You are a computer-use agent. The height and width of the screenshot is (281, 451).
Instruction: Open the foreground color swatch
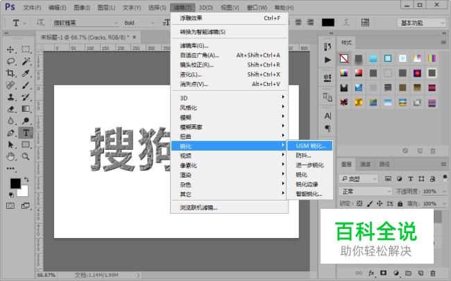pos(15,183)
